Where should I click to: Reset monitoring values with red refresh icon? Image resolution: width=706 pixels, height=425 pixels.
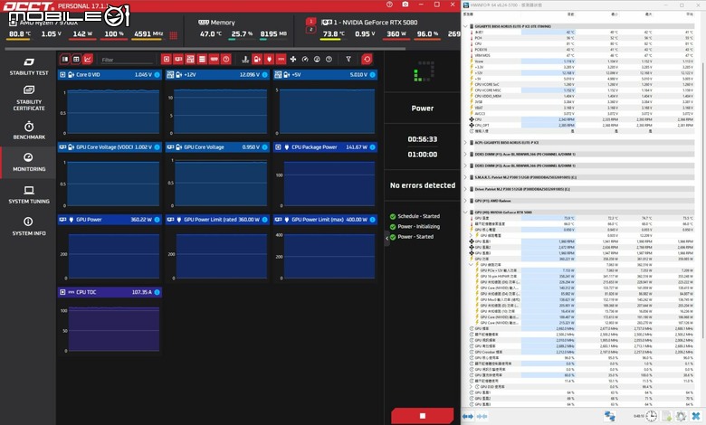[x=367, y=59]
